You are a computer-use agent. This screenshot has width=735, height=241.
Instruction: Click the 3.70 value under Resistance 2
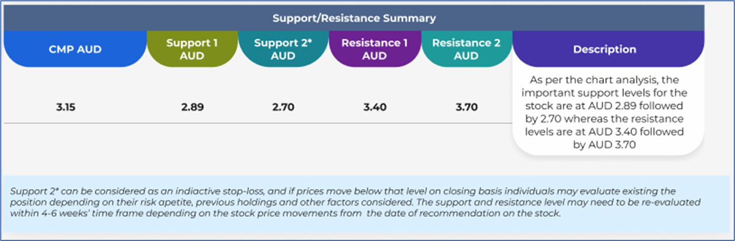466,107
